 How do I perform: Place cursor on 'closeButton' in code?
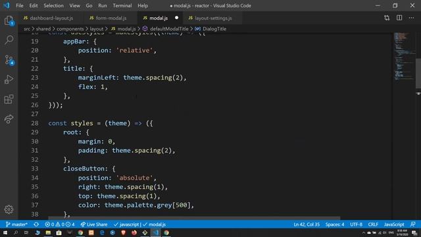pyautogui.click(x=84, y=169)
